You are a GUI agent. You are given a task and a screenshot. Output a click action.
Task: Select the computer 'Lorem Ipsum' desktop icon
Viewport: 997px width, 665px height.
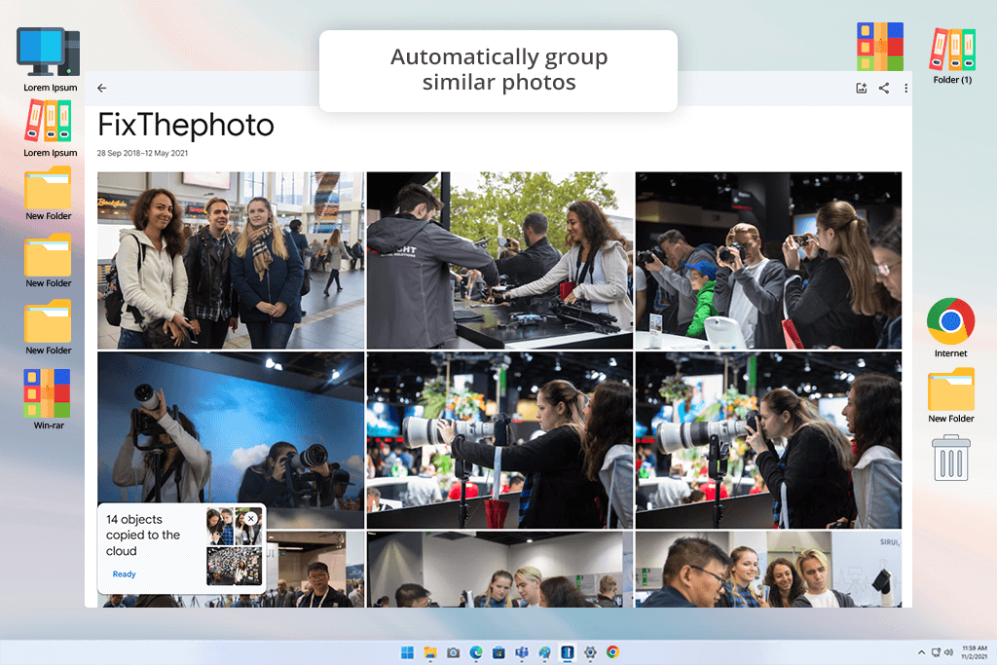[x=49, y=59]
